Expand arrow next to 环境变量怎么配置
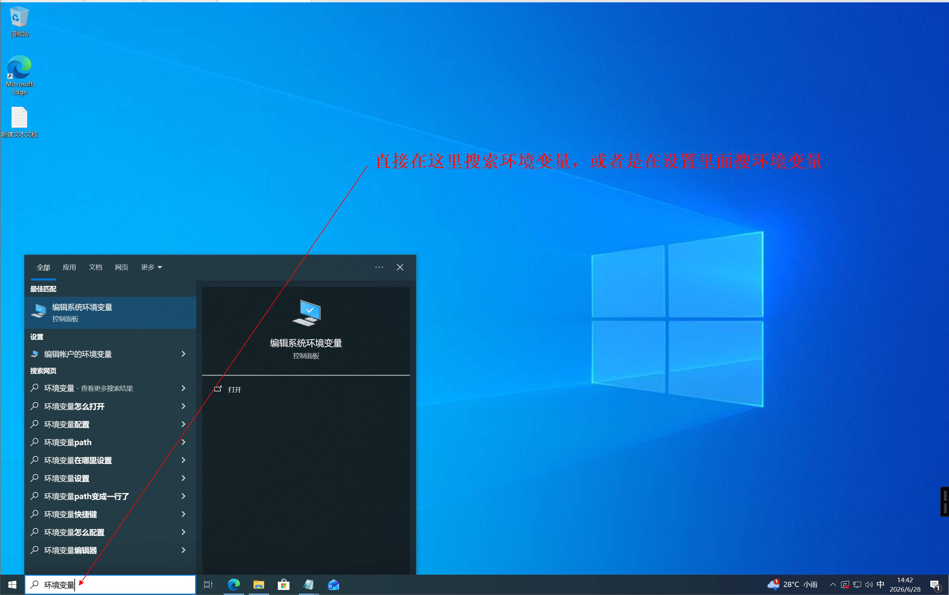This screenshot has height=595, width=949. tap(183, 532)
